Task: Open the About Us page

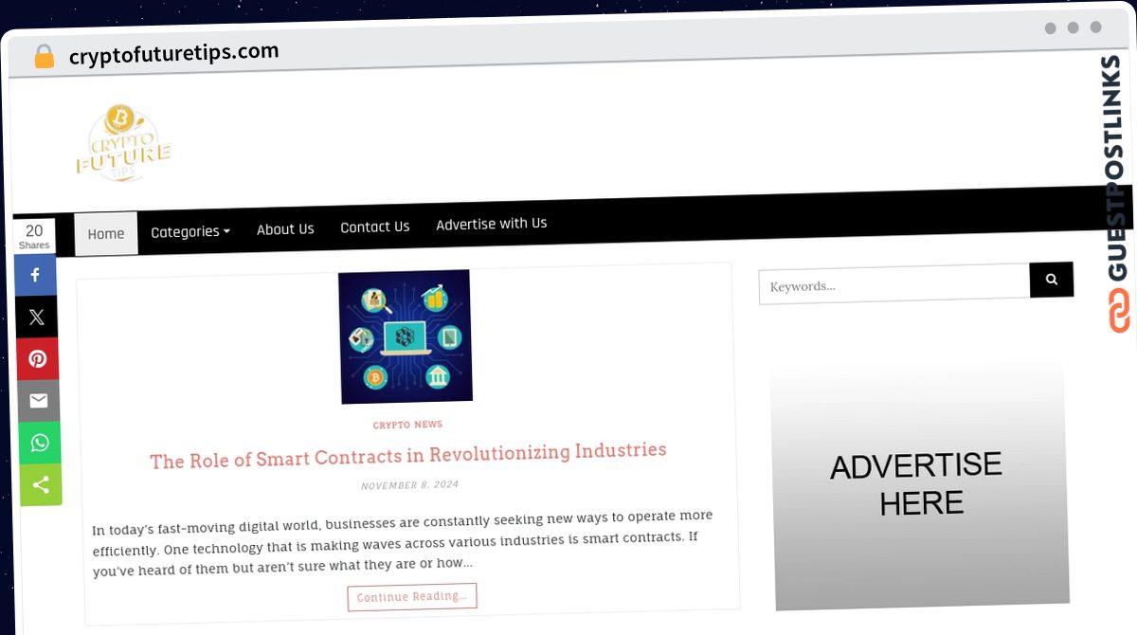Action: 285,229
